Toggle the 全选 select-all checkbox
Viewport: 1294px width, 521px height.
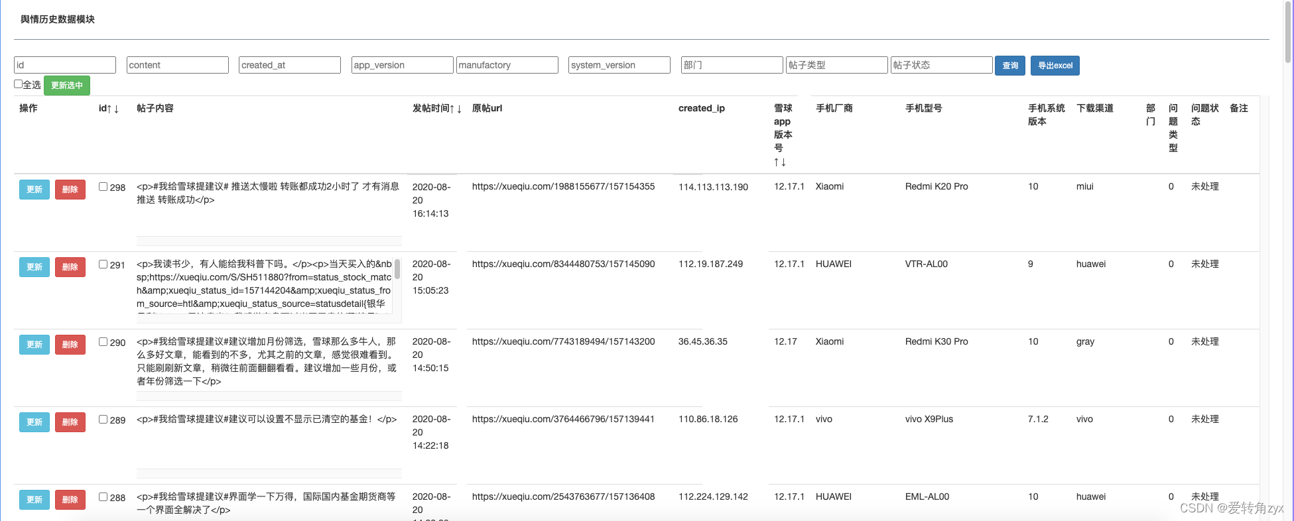click(x=19, y=84)
